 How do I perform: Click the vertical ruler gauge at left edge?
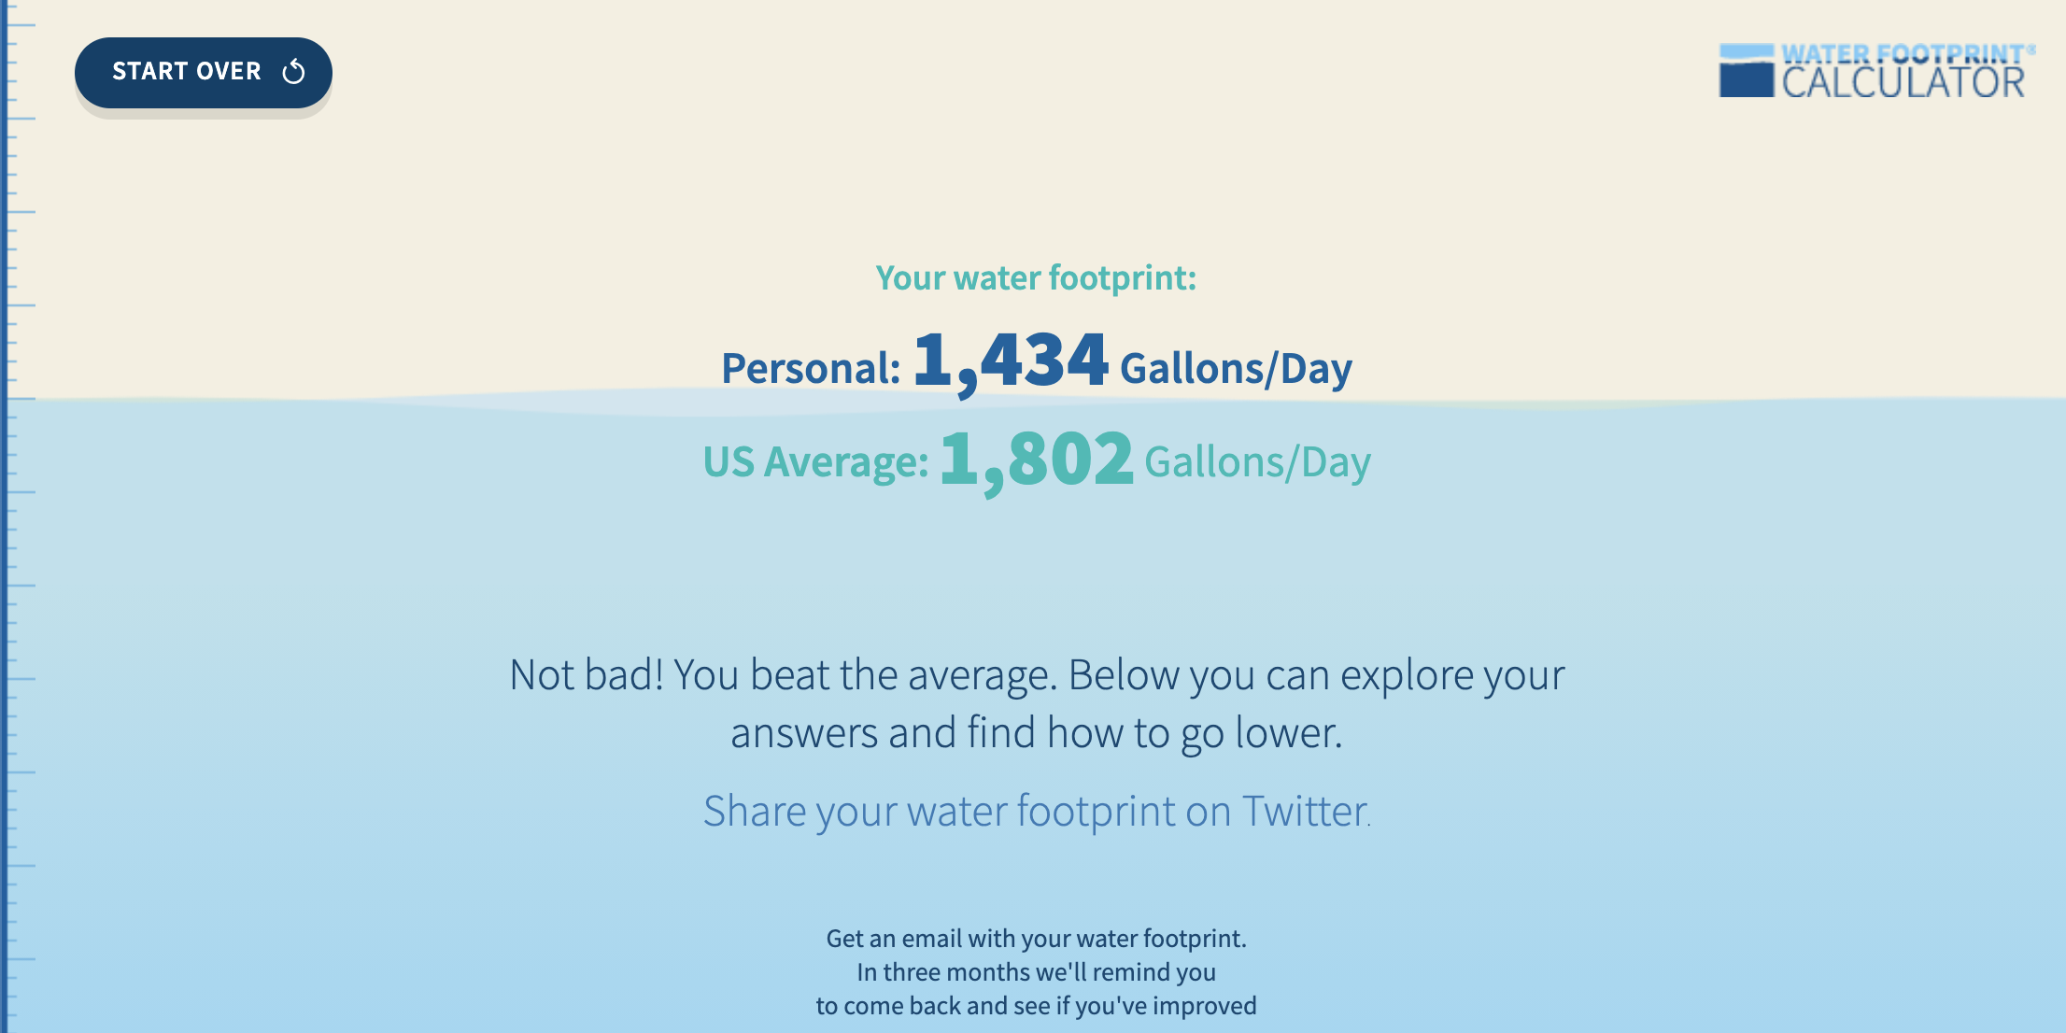(x=17, y=516)
